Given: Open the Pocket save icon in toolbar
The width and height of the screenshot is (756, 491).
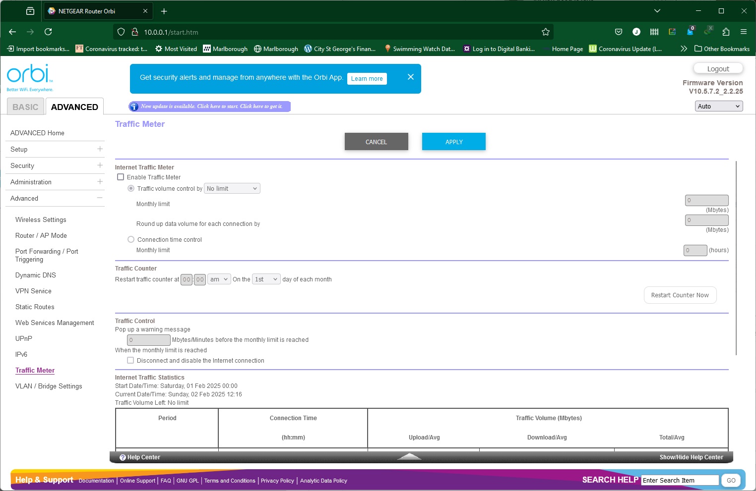Looking at the screenshot, I should 619,32.
